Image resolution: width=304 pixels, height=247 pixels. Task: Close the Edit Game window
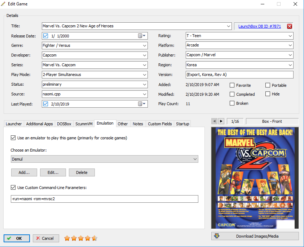[x=295, y=4]
